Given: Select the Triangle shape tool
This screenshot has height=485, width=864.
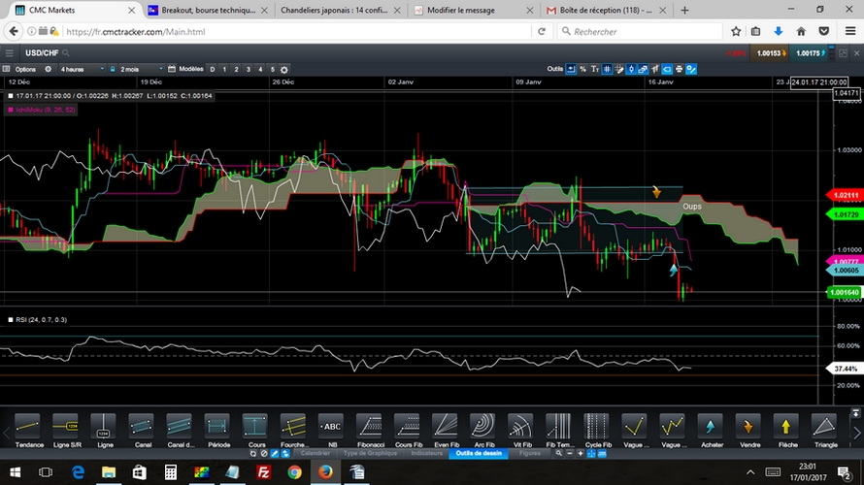Looking at the screenshot, I should (x=824, y=427).
